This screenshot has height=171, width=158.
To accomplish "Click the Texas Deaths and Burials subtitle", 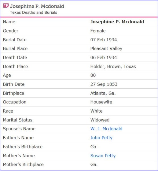I will [33, 13].
